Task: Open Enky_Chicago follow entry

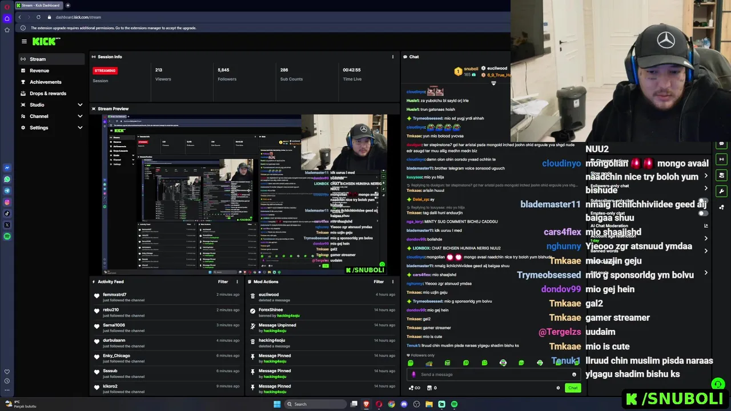Action: [166, 358]
